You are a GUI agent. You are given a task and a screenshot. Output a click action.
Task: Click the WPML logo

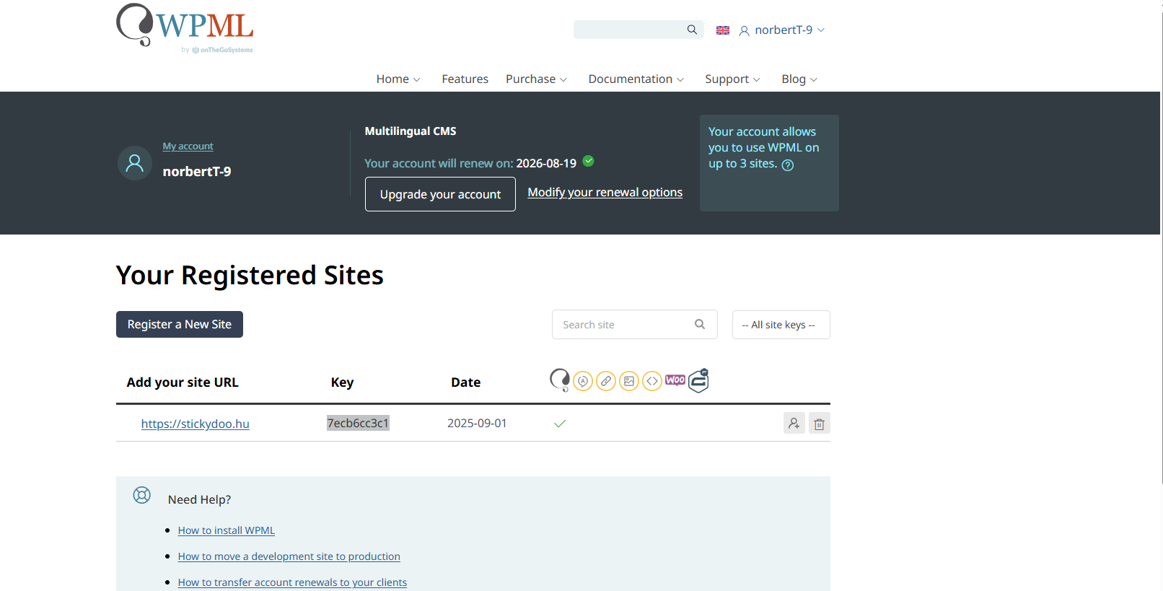click(185, 28)
